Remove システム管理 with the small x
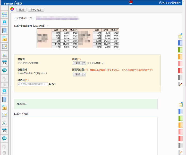The width and height of the screenshot is (186, 155). tap(103, 63)
